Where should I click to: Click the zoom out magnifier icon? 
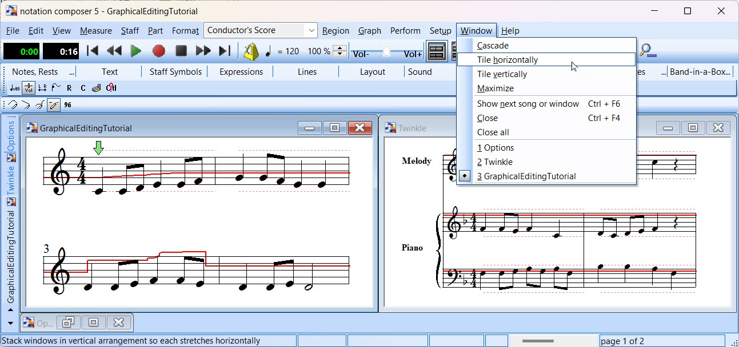click(648, 51)
